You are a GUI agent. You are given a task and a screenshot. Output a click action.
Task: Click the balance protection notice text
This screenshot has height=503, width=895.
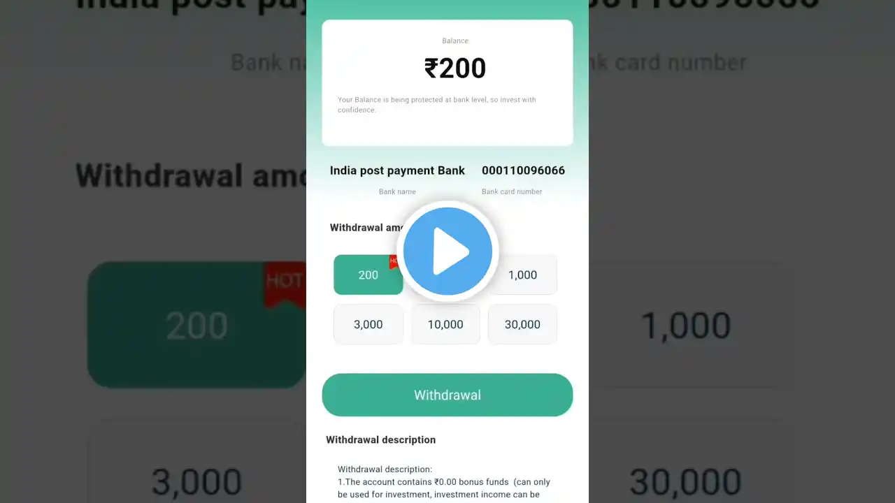[x=437, y=105]
